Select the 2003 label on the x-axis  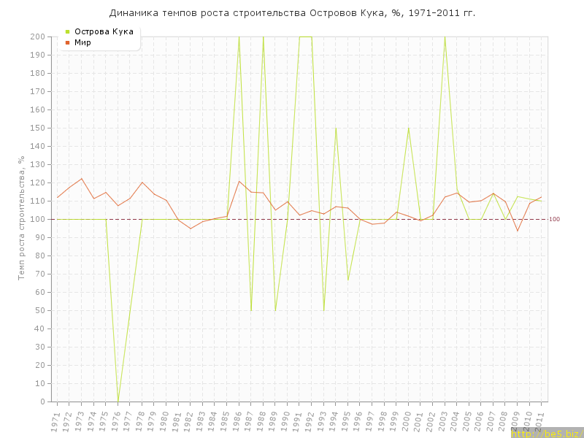443,420
